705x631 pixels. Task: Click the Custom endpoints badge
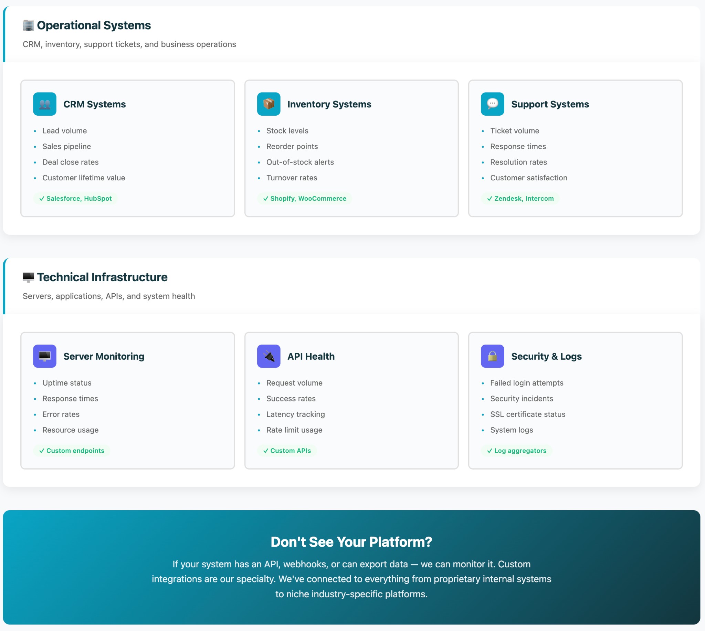[x=72, y=450]
